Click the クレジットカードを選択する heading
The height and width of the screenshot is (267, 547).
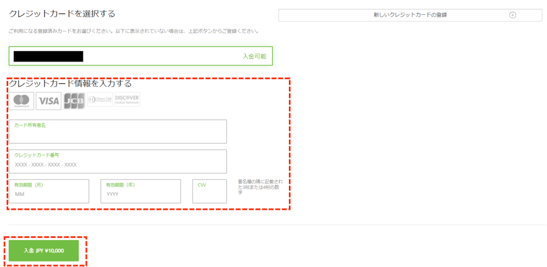[x=62, y=14]
